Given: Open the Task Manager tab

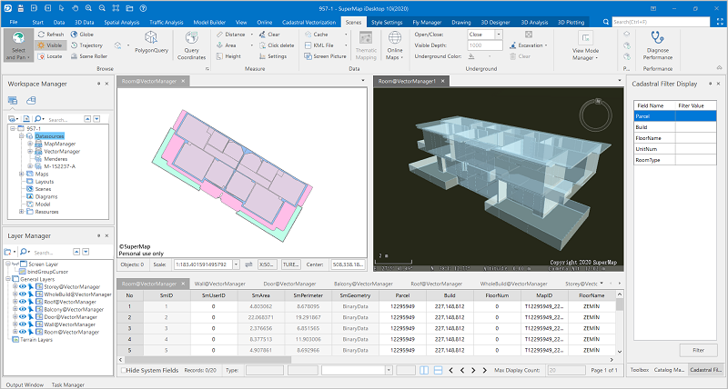Looking at the screenshot, I should [x=67, y=384].
